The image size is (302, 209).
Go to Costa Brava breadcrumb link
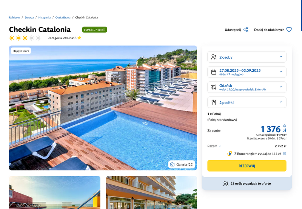pyautogui.click(x=63, y=17)
